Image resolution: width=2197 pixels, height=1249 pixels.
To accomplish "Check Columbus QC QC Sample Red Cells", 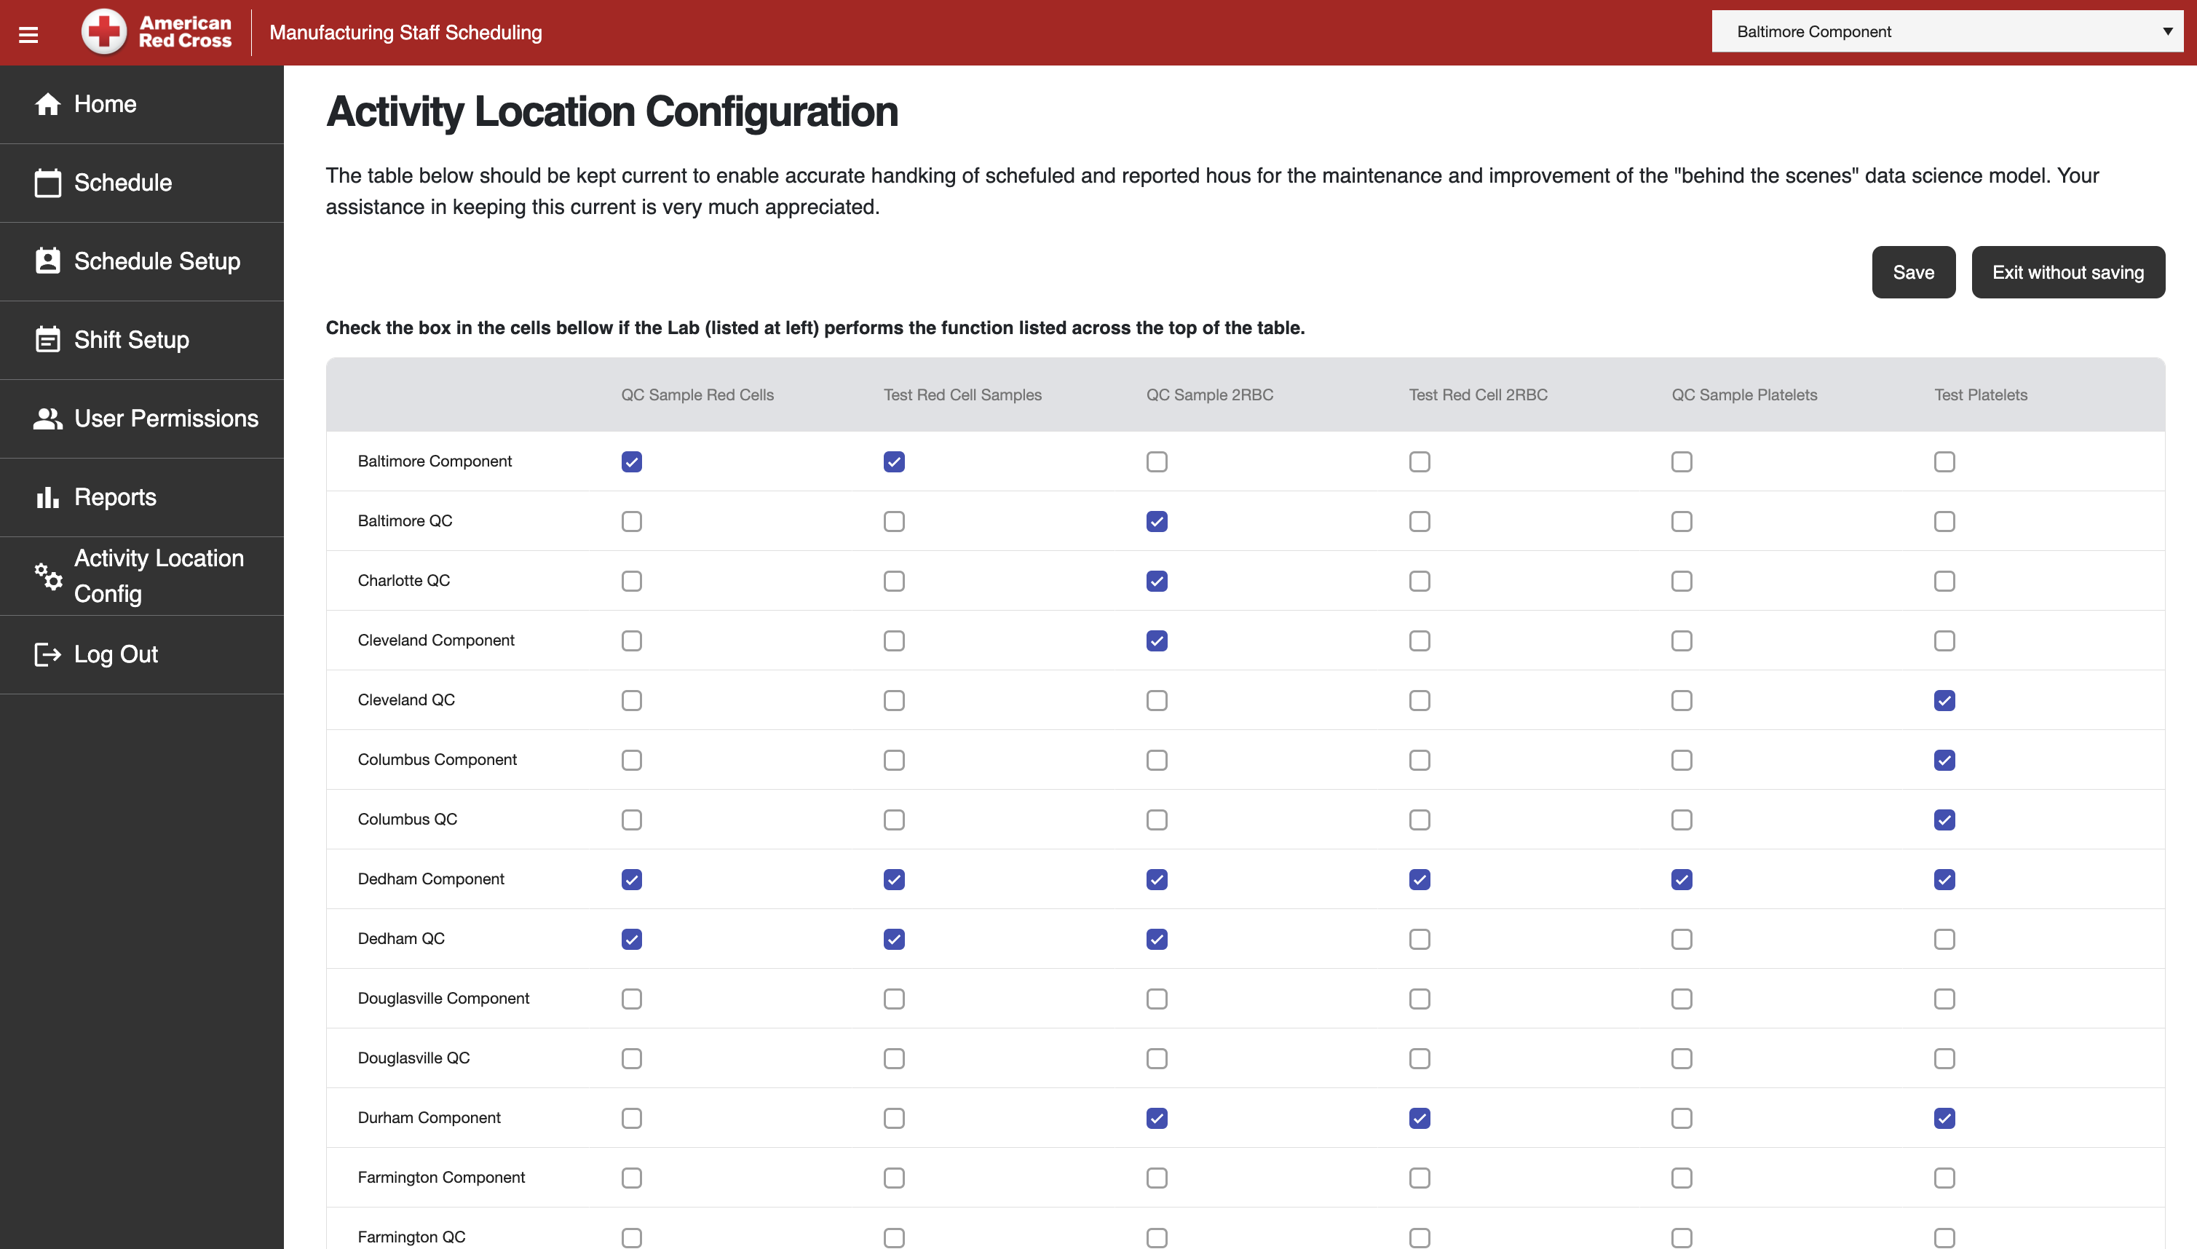I will pyautogui.click(x=631, y=820).
